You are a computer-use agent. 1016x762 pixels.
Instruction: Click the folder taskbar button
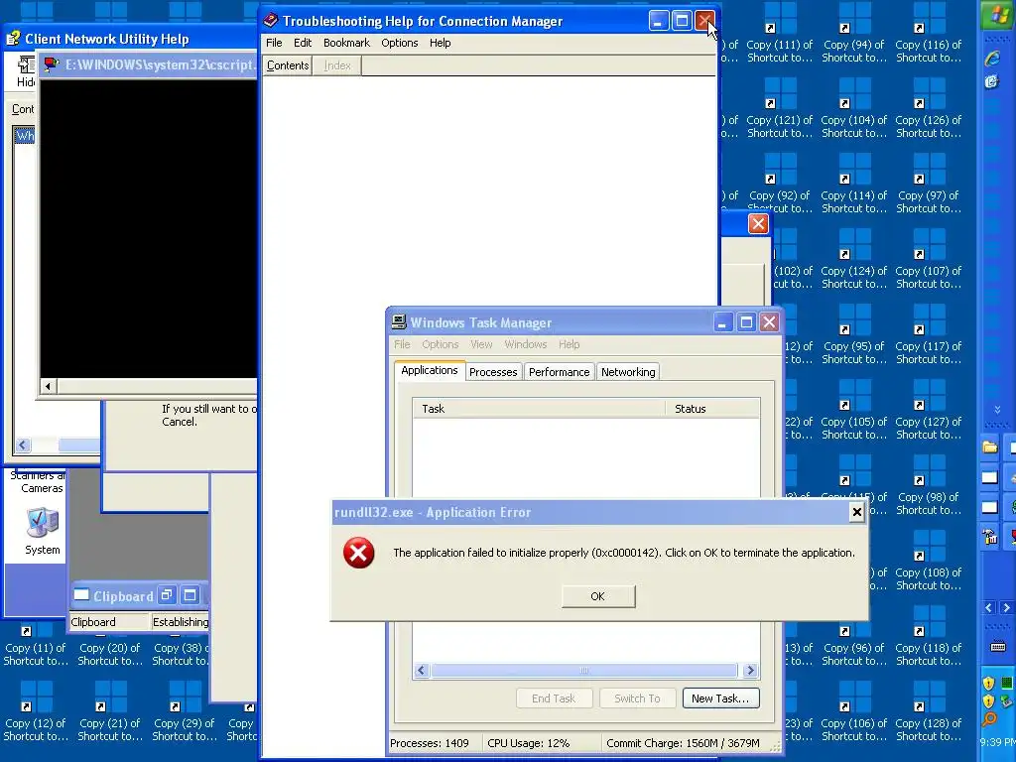(990, 447)
